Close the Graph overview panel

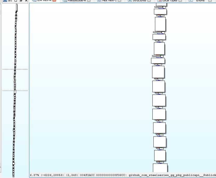pos(26,1)
